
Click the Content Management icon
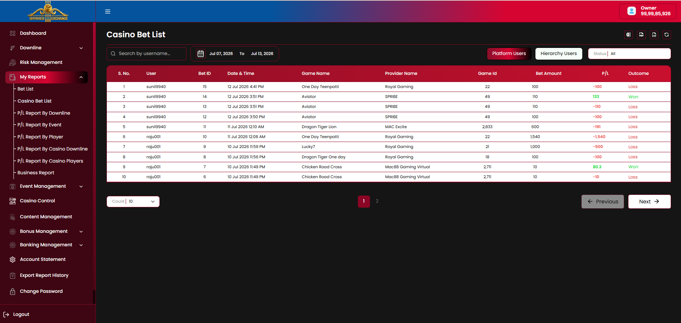[12, 217]
